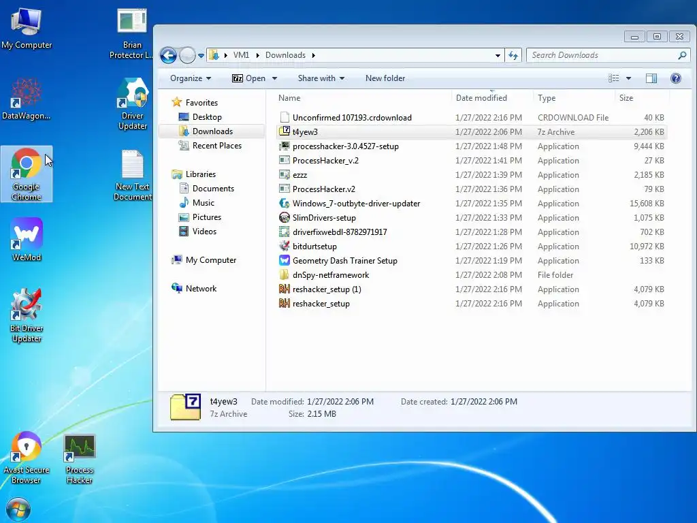Sort by Date modified column header
This screenshot has height=523, width=697.
[481, 98]
